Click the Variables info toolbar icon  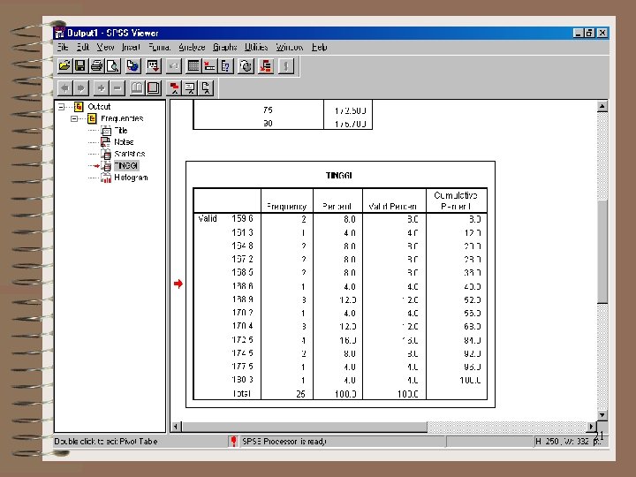click(226, 65)
